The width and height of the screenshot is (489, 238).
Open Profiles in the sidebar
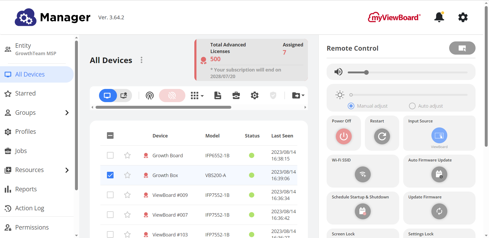26,132
